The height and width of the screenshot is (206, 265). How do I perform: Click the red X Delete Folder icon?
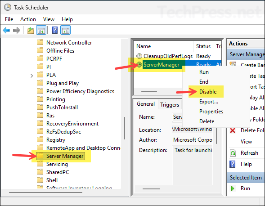coord(233,130)
